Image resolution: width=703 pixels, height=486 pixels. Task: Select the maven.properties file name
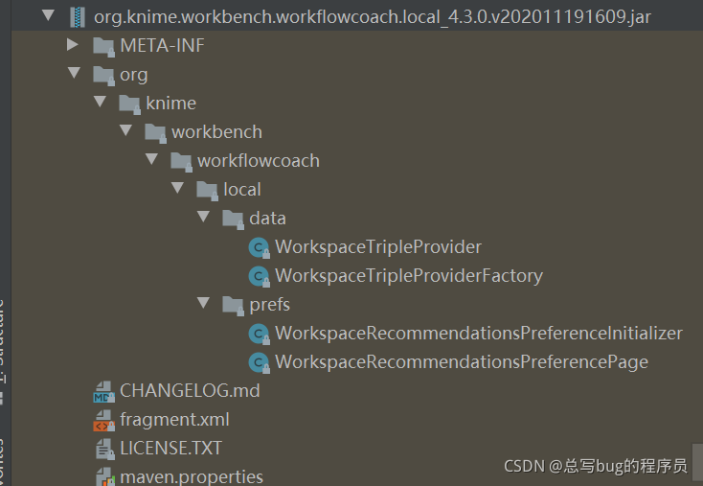coord(192,476)
